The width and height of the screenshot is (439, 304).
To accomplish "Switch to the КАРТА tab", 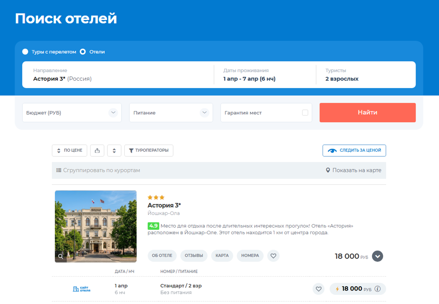I will (x=222, y=255).
